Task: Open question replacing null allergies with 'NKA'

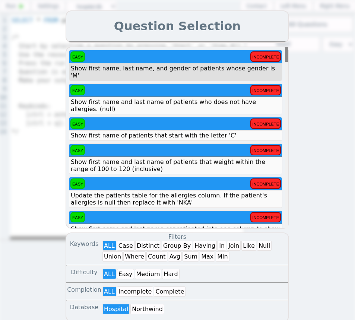Action: click(176, 193)
